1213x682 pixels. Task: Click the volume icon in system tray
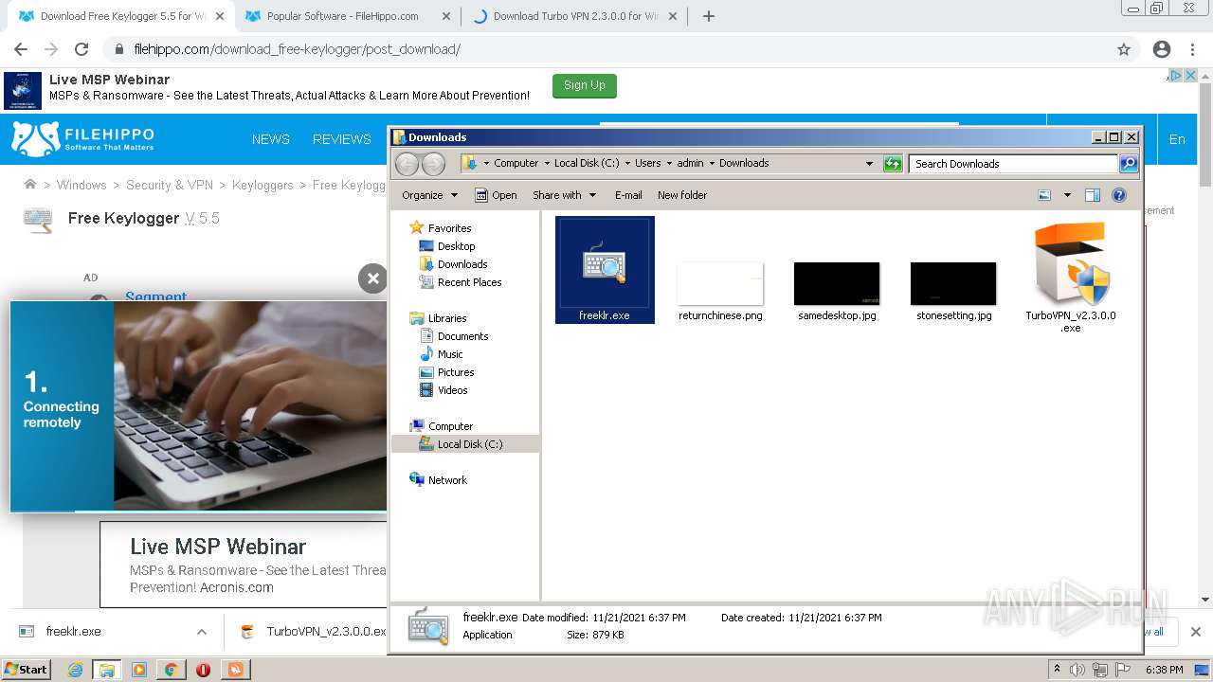click(x=1077, y=670)
